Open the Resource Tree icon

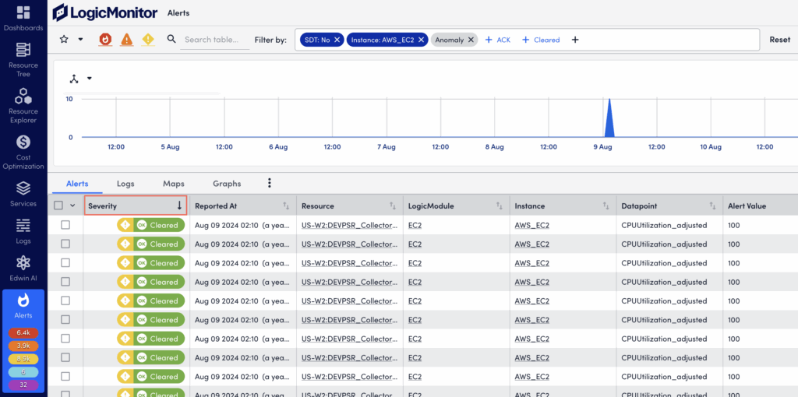pyautogui.click(x=23, y=51)
